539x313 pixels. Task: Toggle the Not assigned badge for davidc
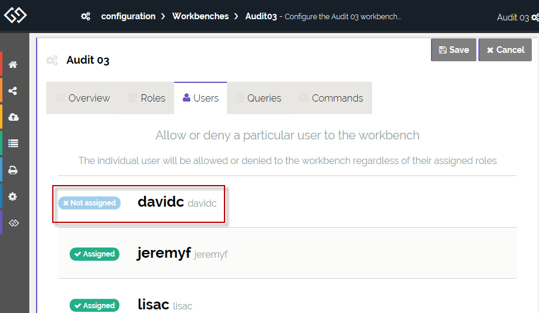89,203
